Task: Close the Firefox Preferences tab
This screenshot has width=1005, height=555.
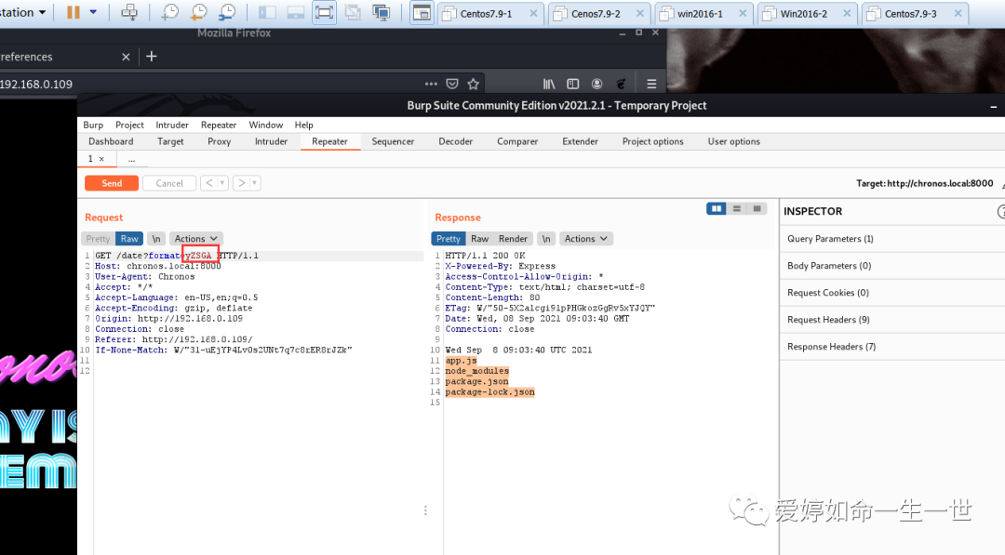Action: pyautogui.click(x=126, y=57)
